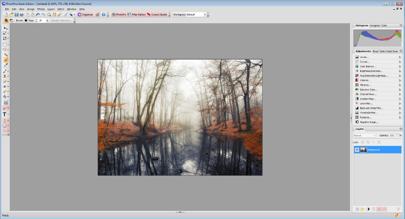Expand the Opacity slider arrow

point(397,135)
